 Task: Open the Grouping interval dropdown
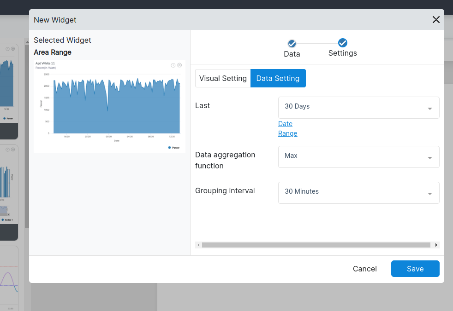click(358, 193)
